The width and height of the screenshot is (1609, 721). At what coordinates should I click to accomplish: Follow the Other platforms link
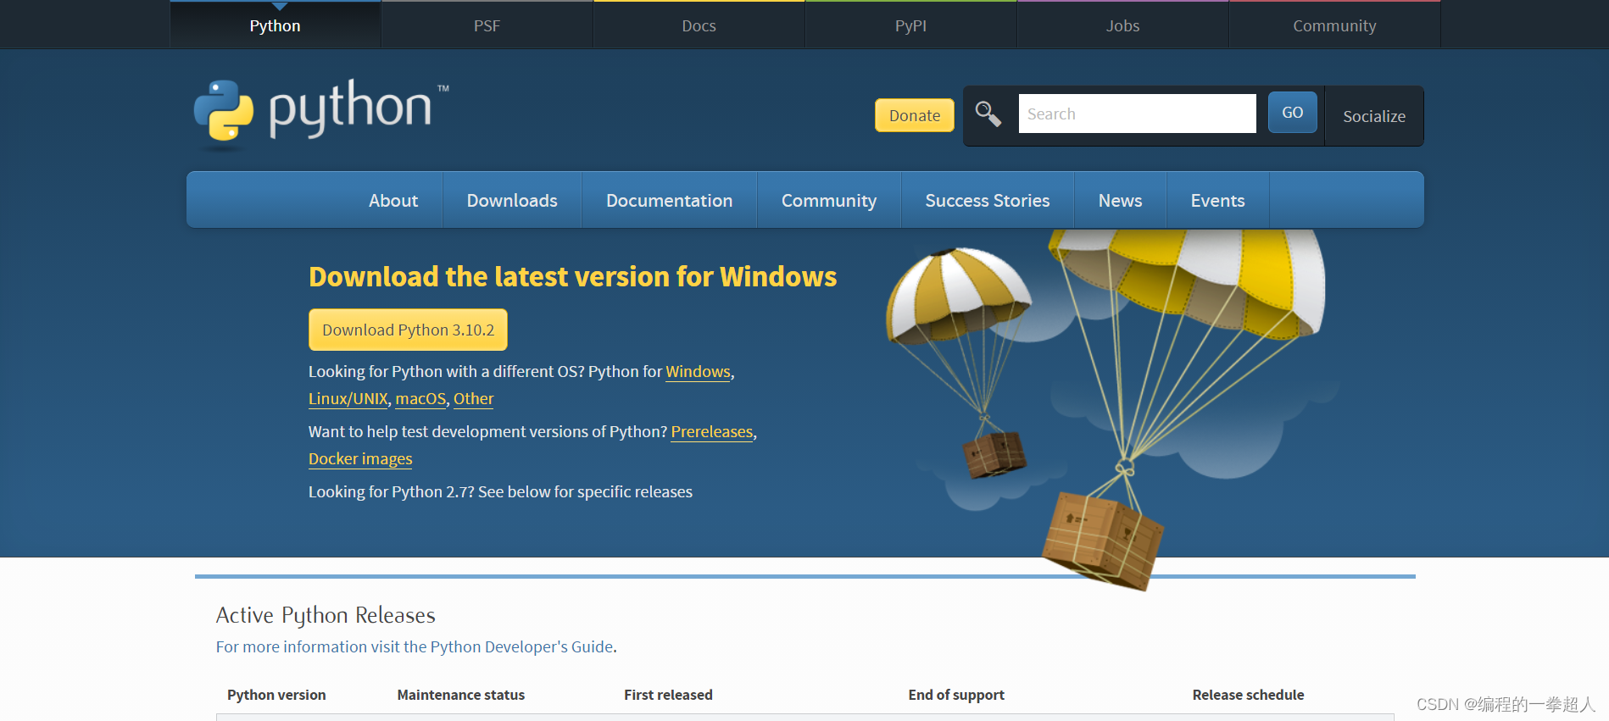point(474,398)
